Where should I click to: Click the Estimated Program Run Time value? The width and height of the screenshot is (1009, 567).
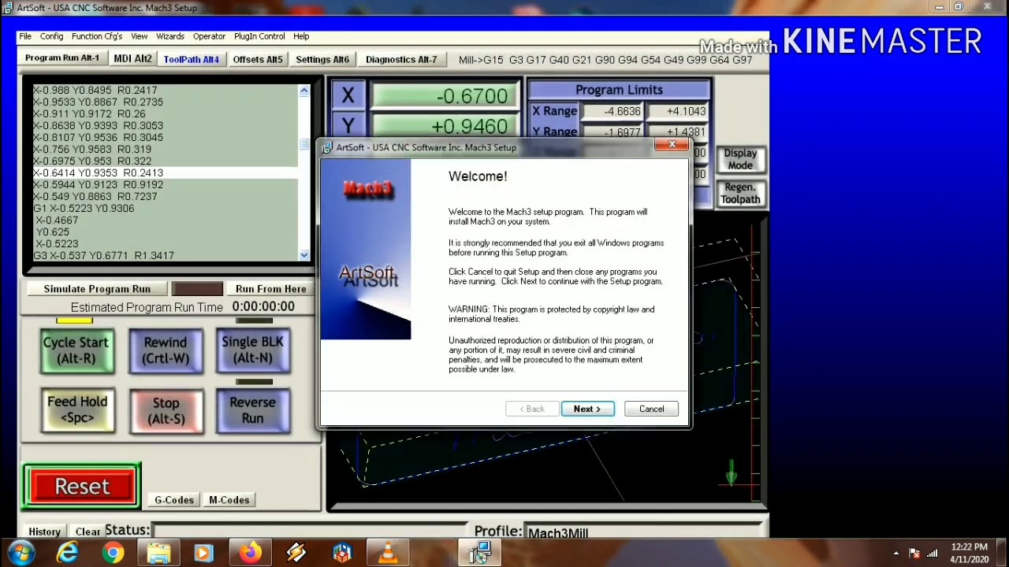[x=263, y=306]
